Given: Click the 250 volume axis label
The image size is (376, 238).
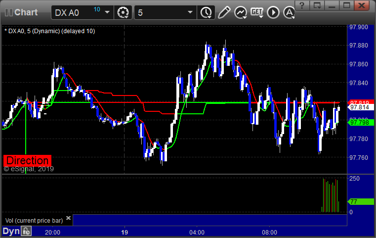Looking at the screenshot, I should click(x=354, y=179).
